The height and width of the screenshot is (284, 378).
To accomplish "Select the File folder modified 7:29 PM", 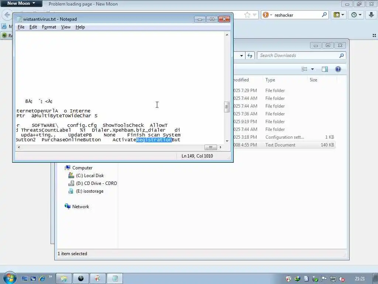I will click(x=284, y=91).
